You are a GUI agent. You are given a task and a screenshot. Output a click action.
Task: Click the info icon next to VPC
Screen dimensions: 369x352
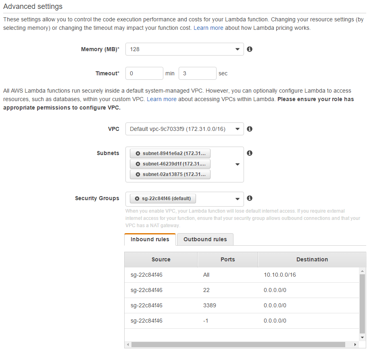click(250, 129)
